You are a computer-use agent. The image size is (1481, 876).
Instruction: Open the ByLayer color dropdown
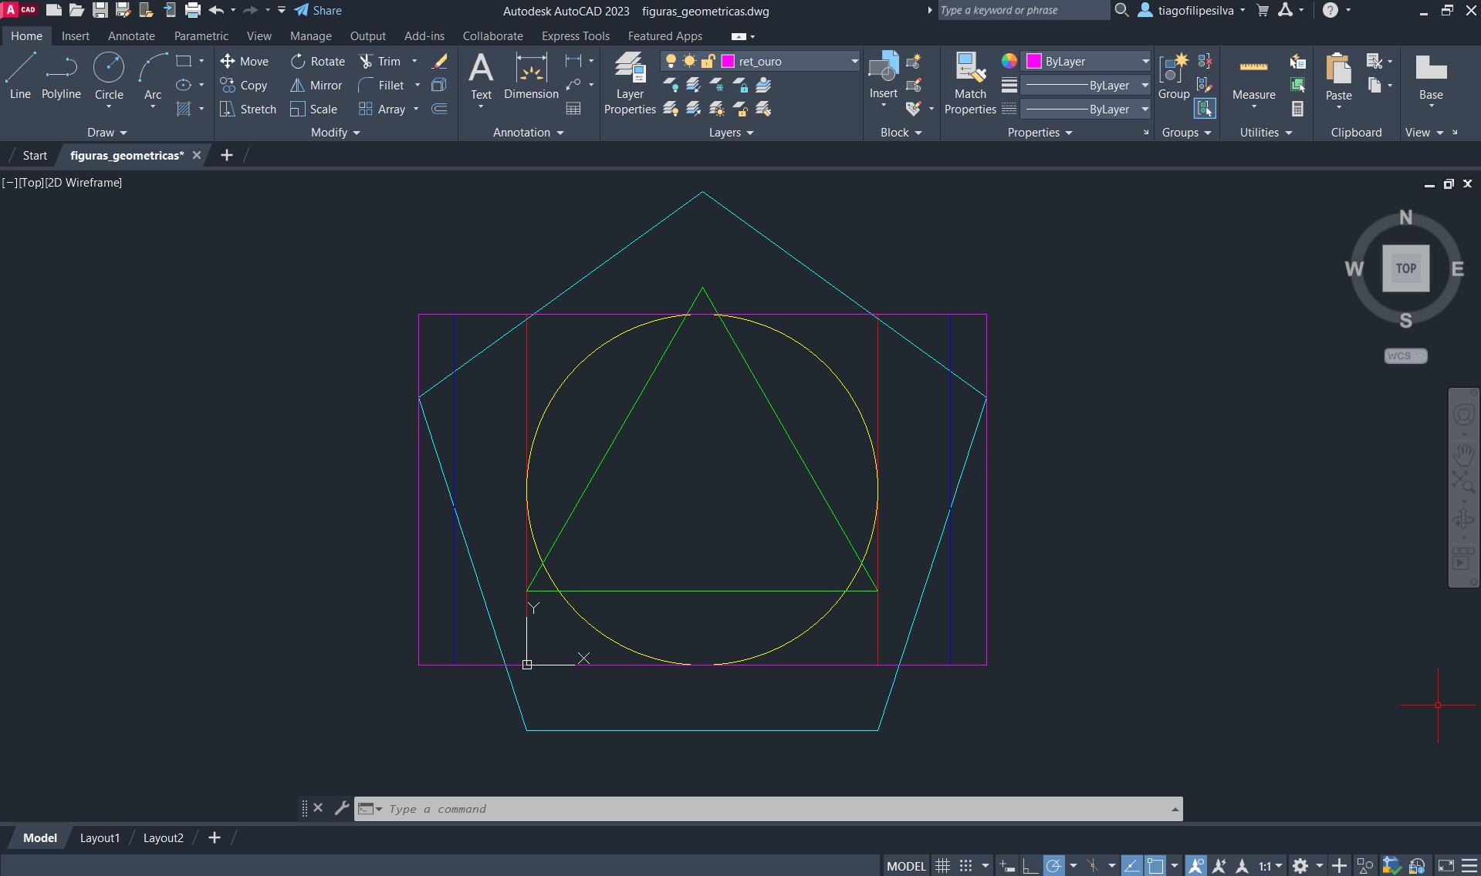pos(1145,62)
